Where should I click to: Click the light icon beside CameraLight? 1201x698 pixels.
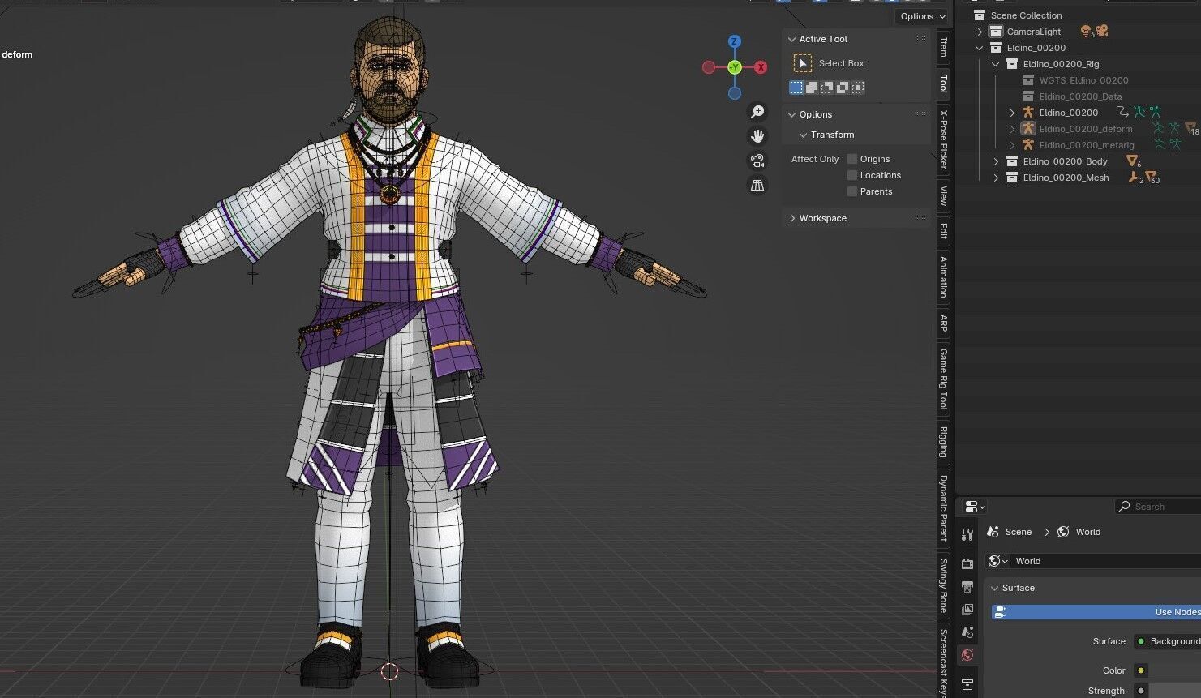1087,32
